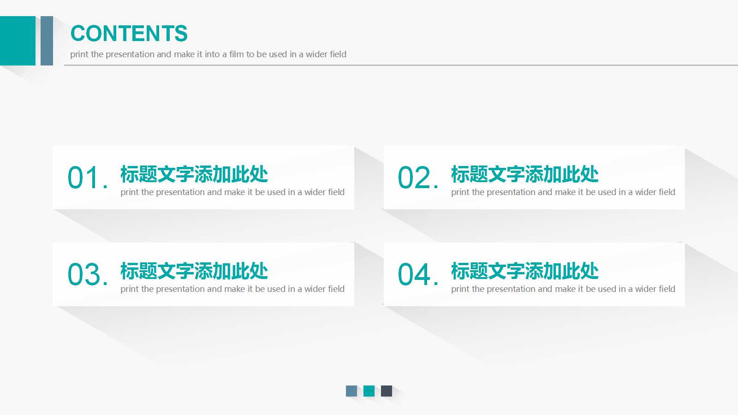Viewport: 738px width, 415px height.
Task: Select the 标题文字添加此处 title in card 03
Action: tap(194, 272)
